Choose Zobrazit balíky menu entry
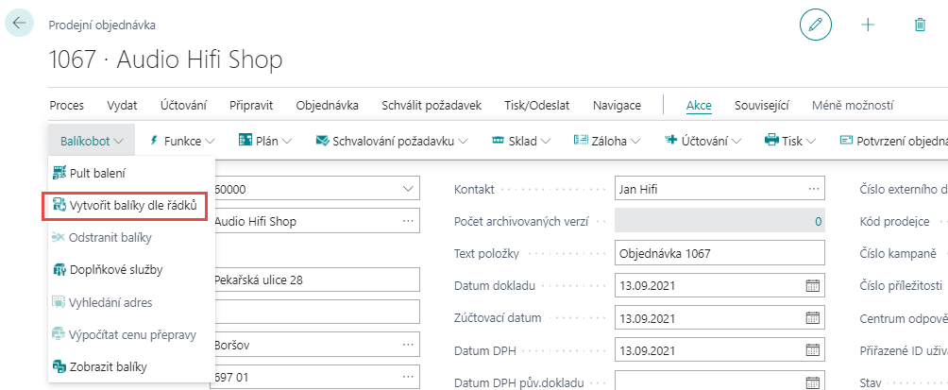Viewport: 948px width, 390px height. 132,366
